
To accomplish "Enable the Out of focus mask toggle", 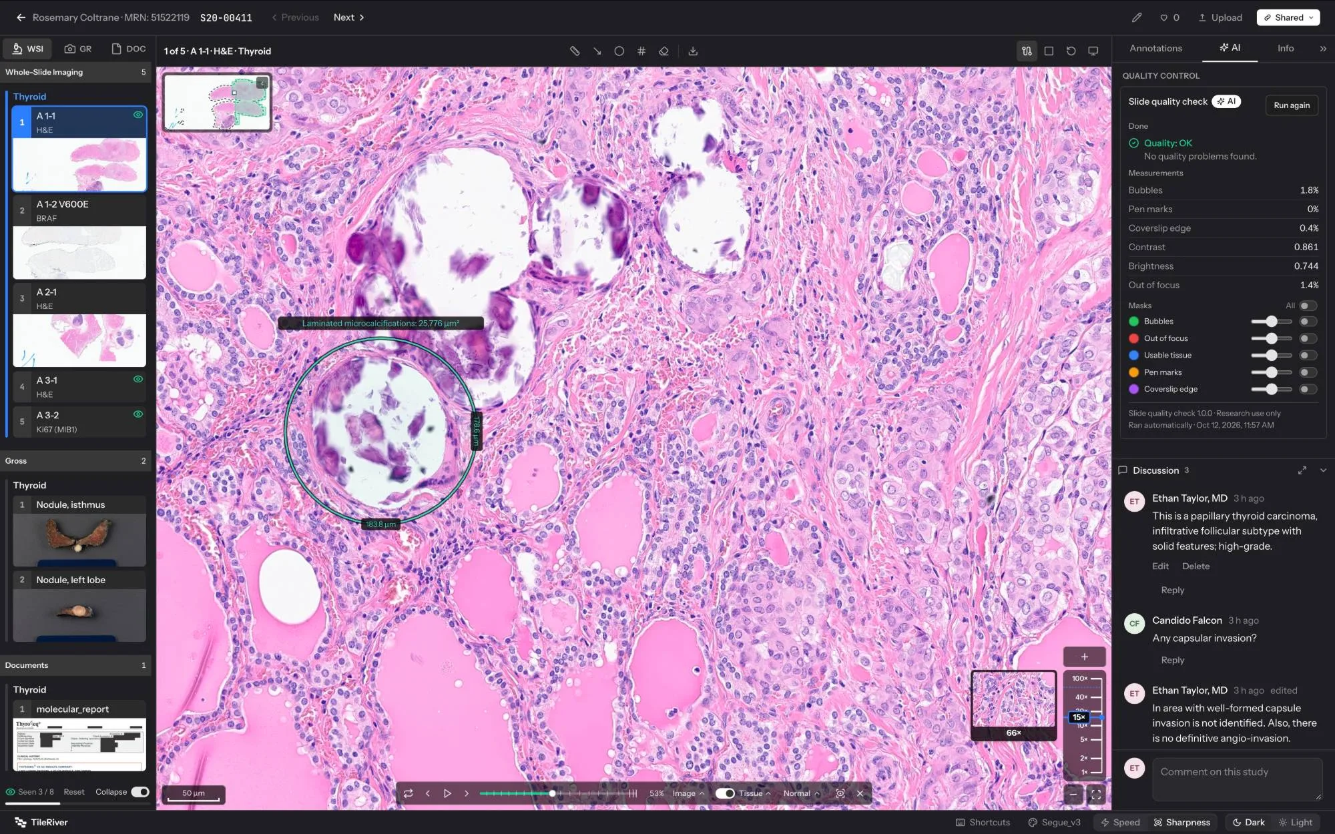I will [1308, 338].
